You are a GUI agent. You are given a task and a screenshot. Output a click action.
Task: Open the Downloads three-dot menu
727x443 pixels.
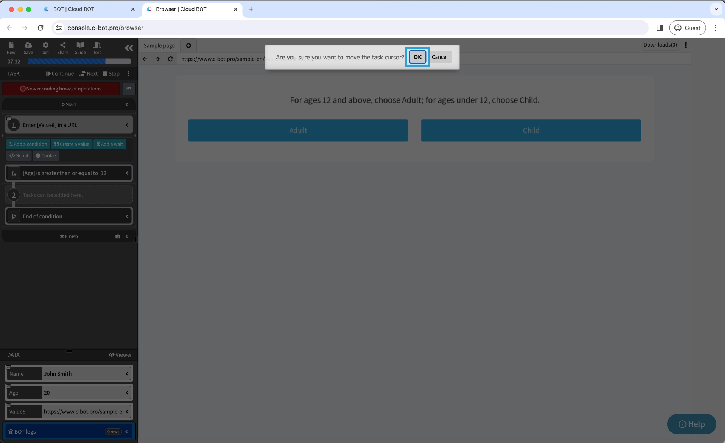[685, 45]
